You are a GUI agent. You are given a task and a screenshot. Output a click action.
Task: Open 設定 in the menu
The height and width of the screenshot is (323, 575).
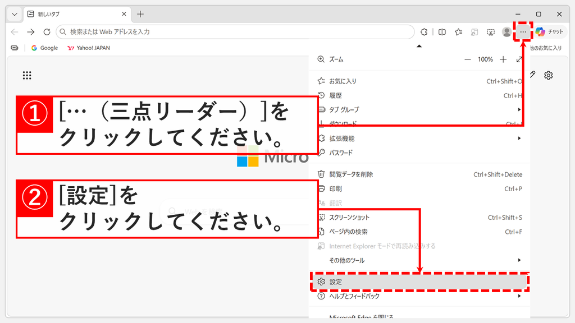pos(419,282)
